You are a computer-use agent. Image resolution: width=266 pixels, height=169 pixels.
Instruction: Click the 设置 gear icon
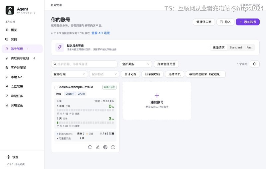click(8, 157)
